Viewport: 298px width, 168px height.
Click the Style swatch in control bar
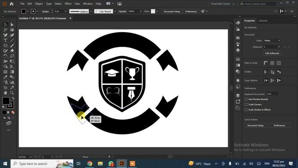point(153,11)
